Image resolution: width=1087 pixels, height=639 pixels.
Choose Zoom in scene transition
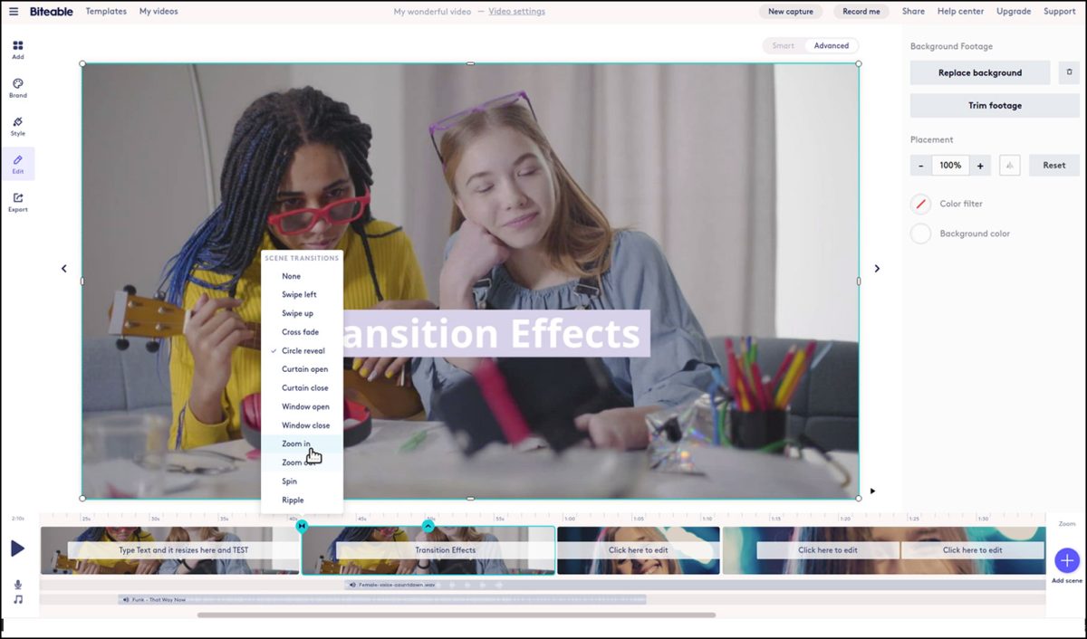coord(296,443)
